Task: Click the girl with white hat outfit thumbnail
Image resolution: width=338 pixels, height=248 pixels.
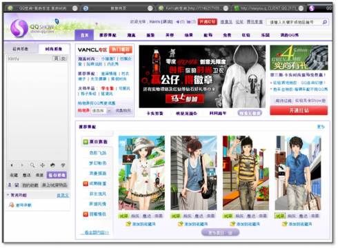Action: click(x=141, y=173)
